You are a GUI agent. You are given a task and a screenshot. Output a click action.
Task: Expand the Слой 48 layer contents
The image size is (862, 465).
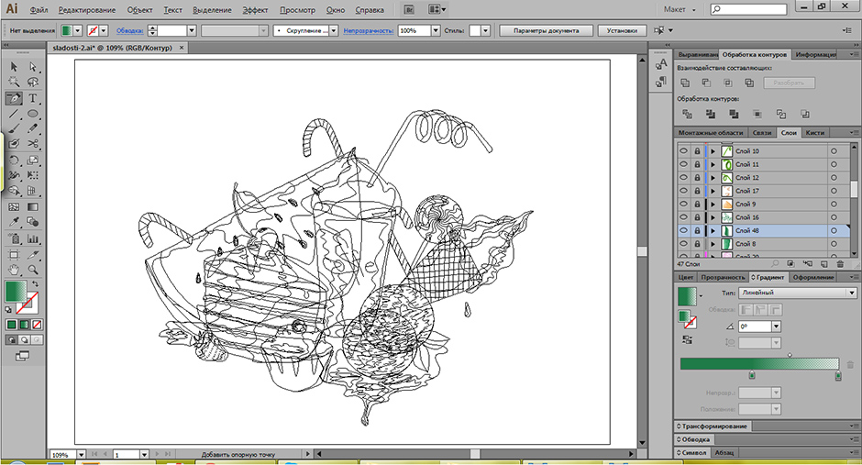pos(712,230)
